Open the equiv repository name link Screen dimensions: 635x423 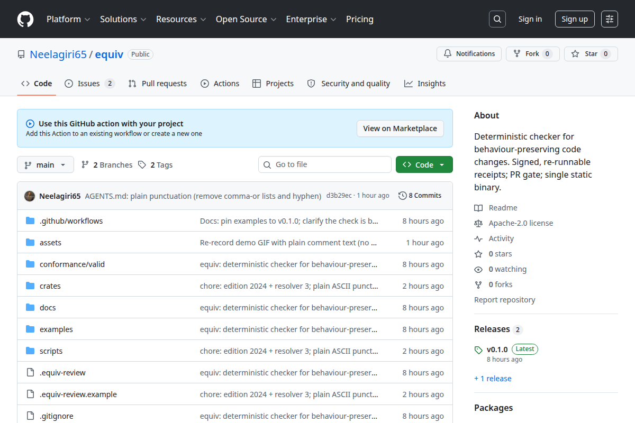(109, 54)
